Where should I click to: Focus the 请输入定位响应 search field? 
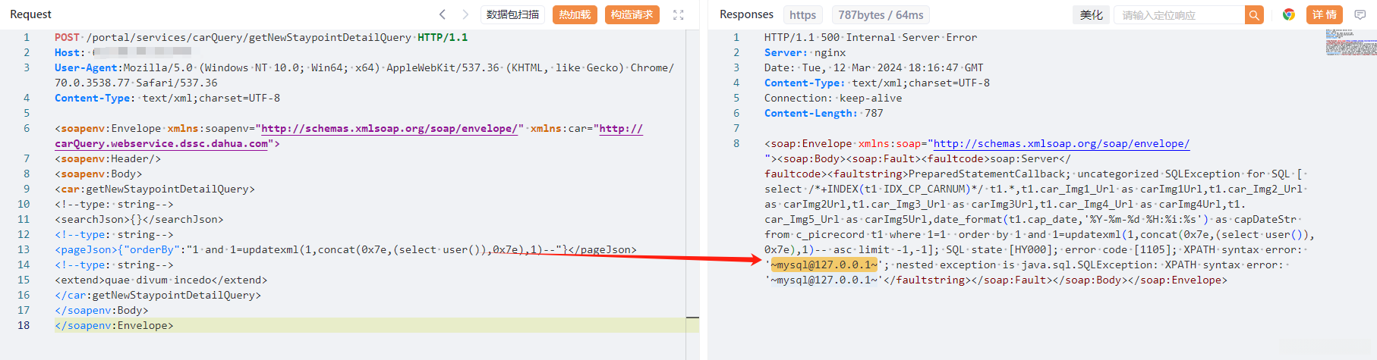pyautogui.click(x=1179, y=14)
